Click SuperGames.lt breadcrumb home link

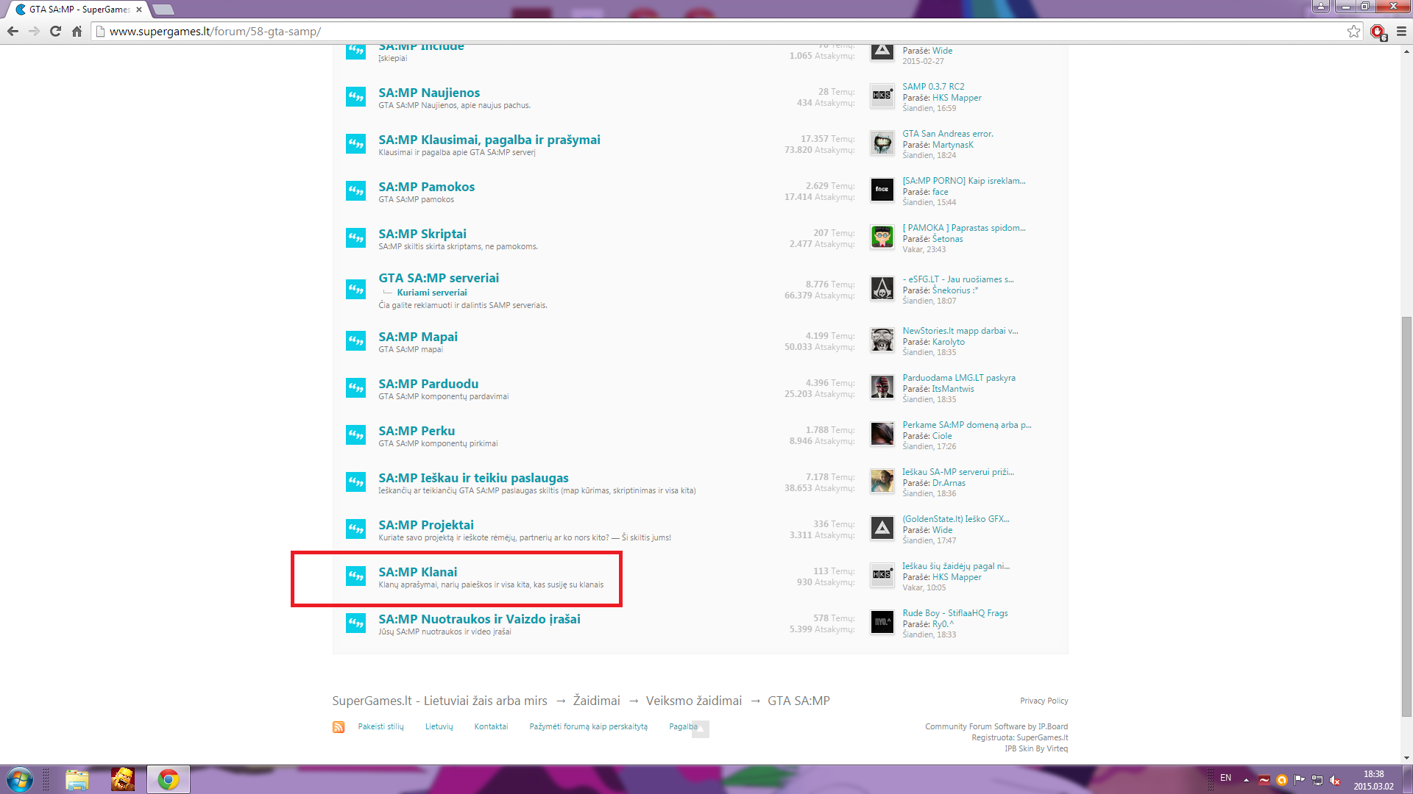pyautogui.click(x=439, y=701)
